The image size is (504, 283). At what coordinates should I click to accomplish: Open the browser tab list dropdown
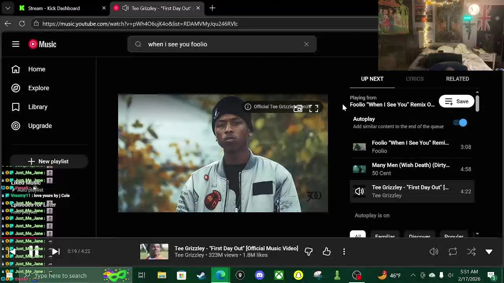[x=8, y=8]
